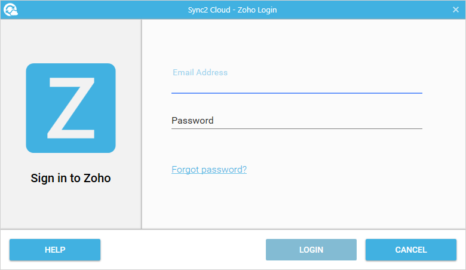Click the Sync2 Cloud app icon in title bar
This screenshot has height=270, width=466.
click(x=10, y=10)
